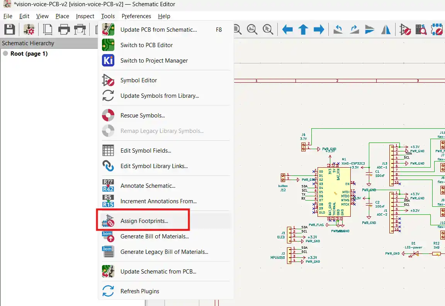Viewport: 445px width, 306px height.
Task: Select the XIAO-ESP32C3 module symbol
Action: (x=334, y=192)
